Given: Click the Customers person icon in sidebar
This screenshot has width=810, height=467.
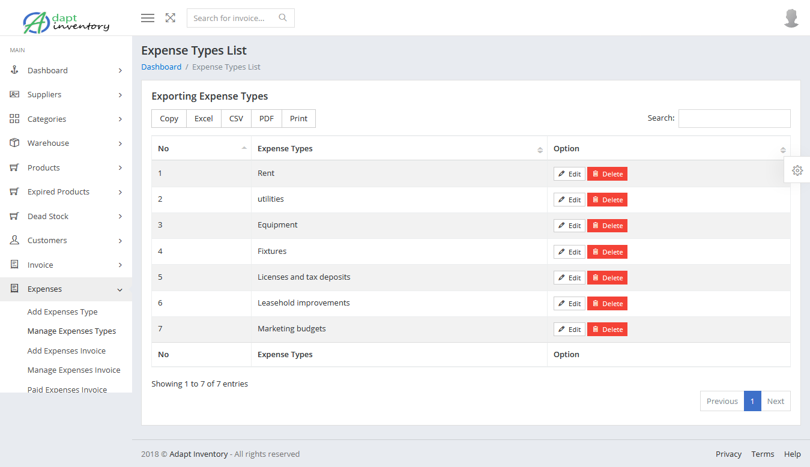Looking at the screenshot, I should point(14,240).
